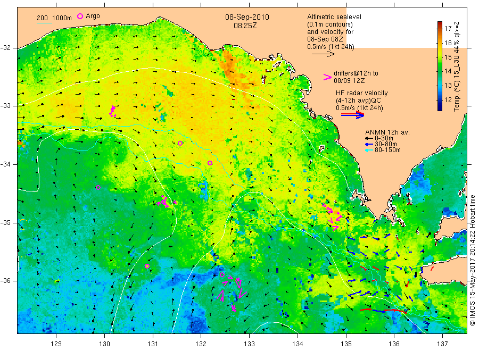Click the 'Altimetric sealevel' legend text
The image size is (479, 351).
(x=334, y=17)
